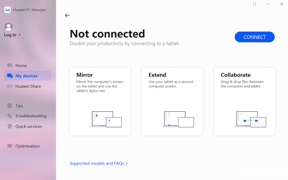Open Supported models and FAQs link

(x=97, y=163)
